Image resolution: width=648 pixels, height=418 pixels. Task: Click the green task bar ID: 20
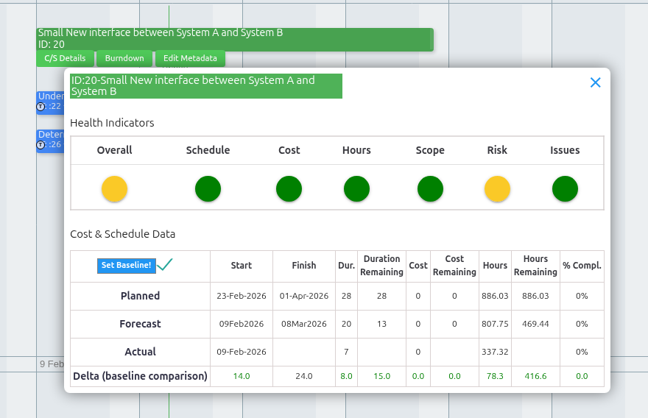[x=235, y=40]
